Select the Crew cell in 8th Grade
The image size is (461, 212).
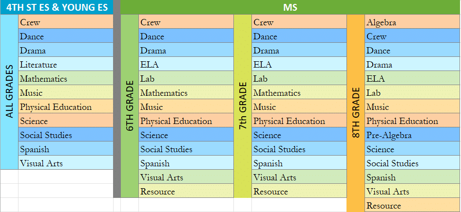412,36
